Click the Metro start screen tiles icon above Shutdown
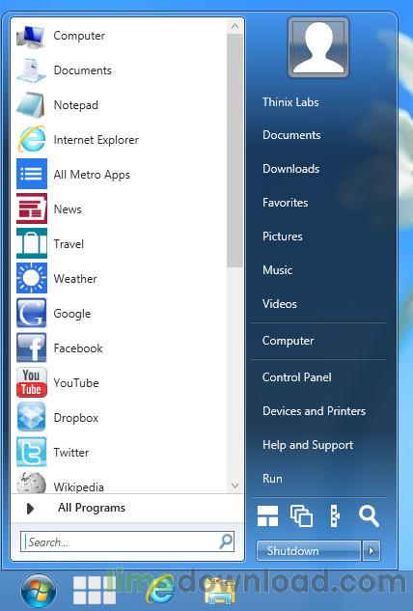Screen dimensions: 413x611 click(267, 516)
